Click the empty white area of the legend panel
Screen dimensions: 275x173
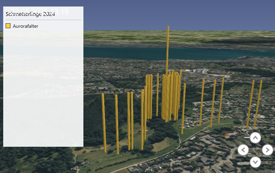(x=43, y=88)
